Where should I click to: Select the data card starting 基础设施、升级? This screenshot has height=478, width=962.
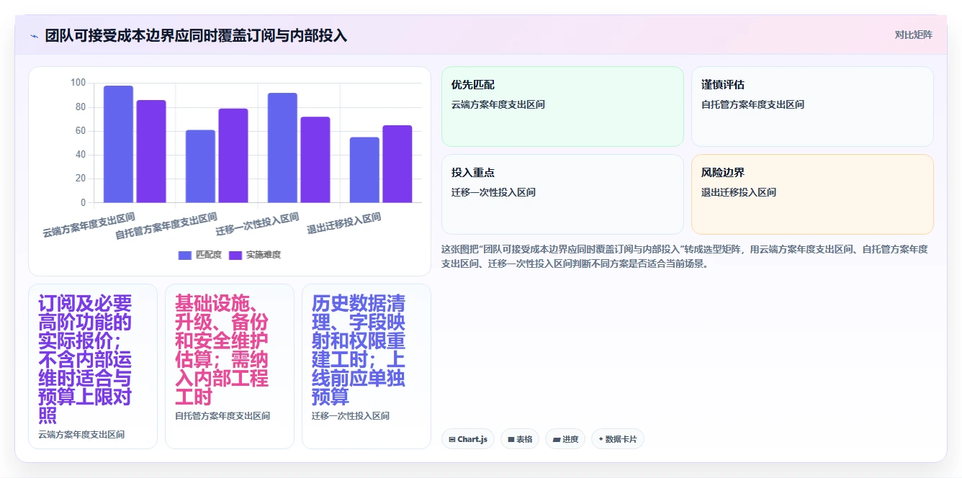click(x=230, y=366)
